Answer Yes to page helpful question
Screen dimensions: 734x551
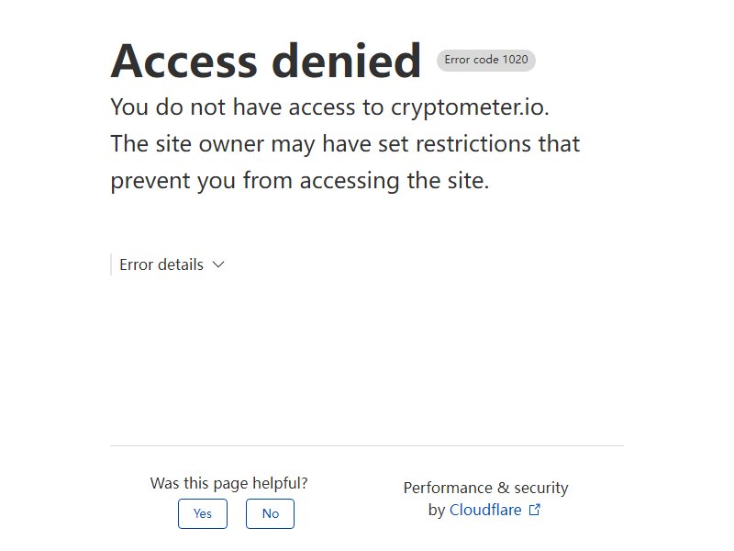(203, 513)
